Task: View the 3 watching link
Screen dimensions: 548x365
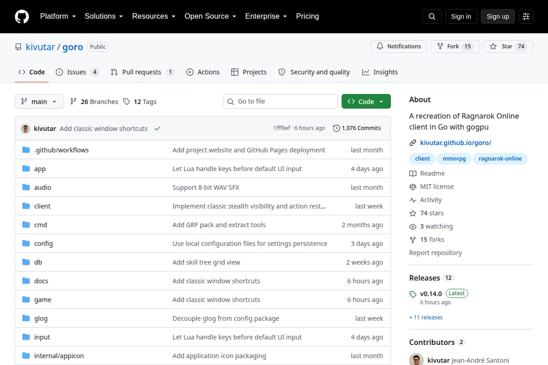Action: tap(431, 226)
